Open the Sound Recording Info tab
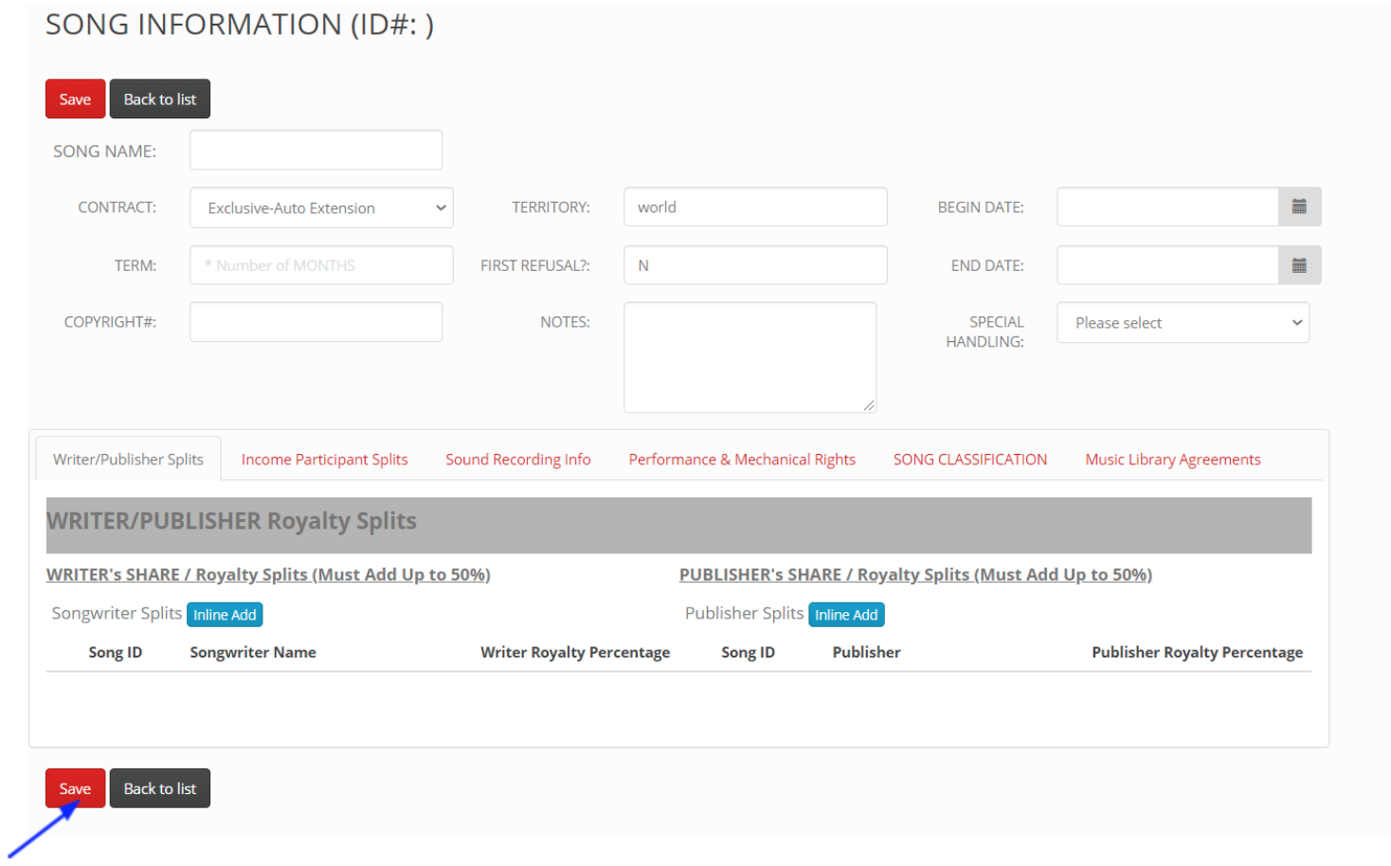The width and height of the screenshot is (1391, 866). 517,460
